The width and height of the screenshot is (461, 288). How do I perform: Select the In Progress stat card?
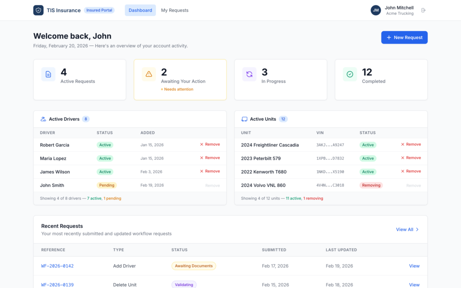tap(281, 80)
